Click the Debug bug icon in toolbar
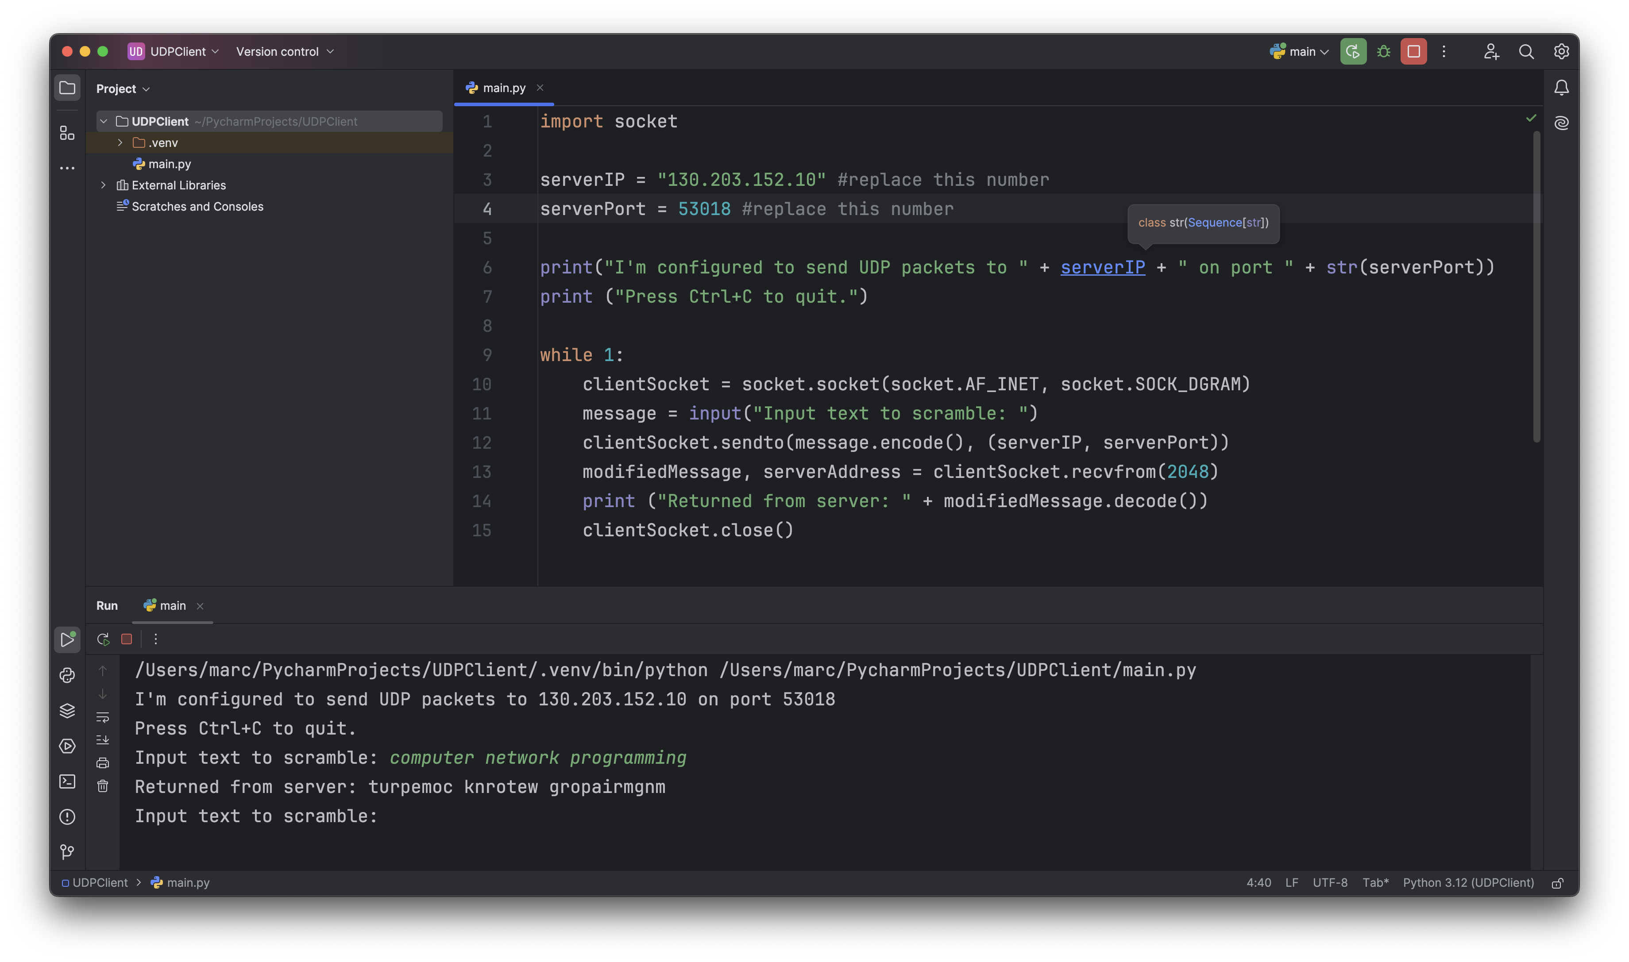 tap(1383, 52)
